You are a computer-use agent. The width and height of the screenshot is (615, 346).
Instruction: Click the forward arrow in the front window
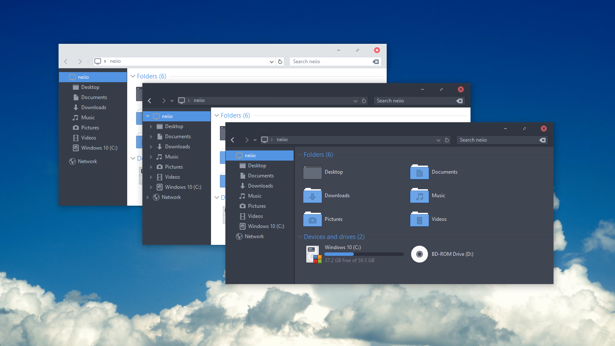[247, 140]
